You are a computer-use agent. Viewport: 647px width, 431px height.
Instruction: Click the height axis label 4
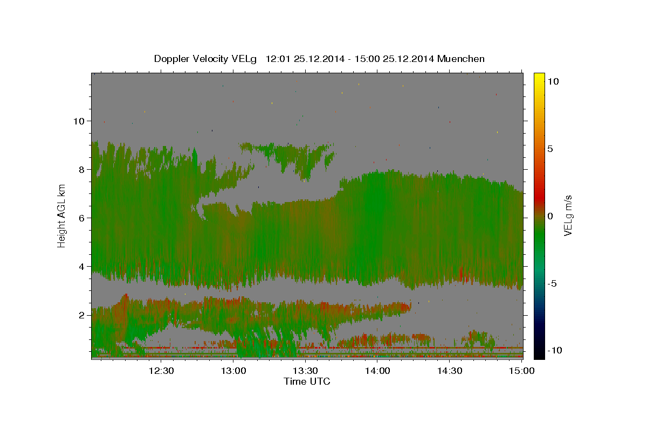point(82,266)
